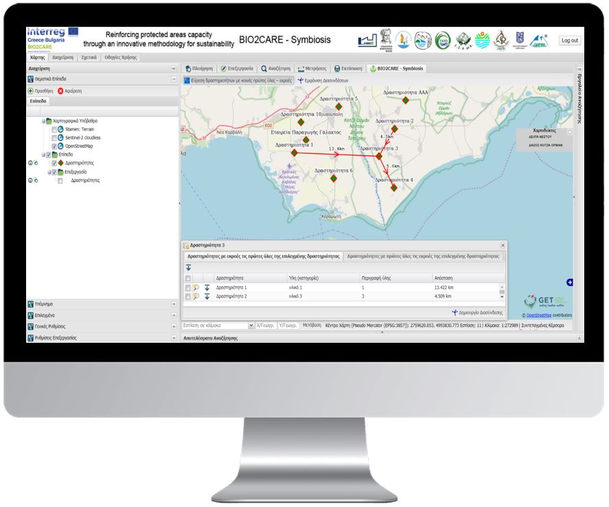Expand the Υπόμνημα section

[174, 304]
